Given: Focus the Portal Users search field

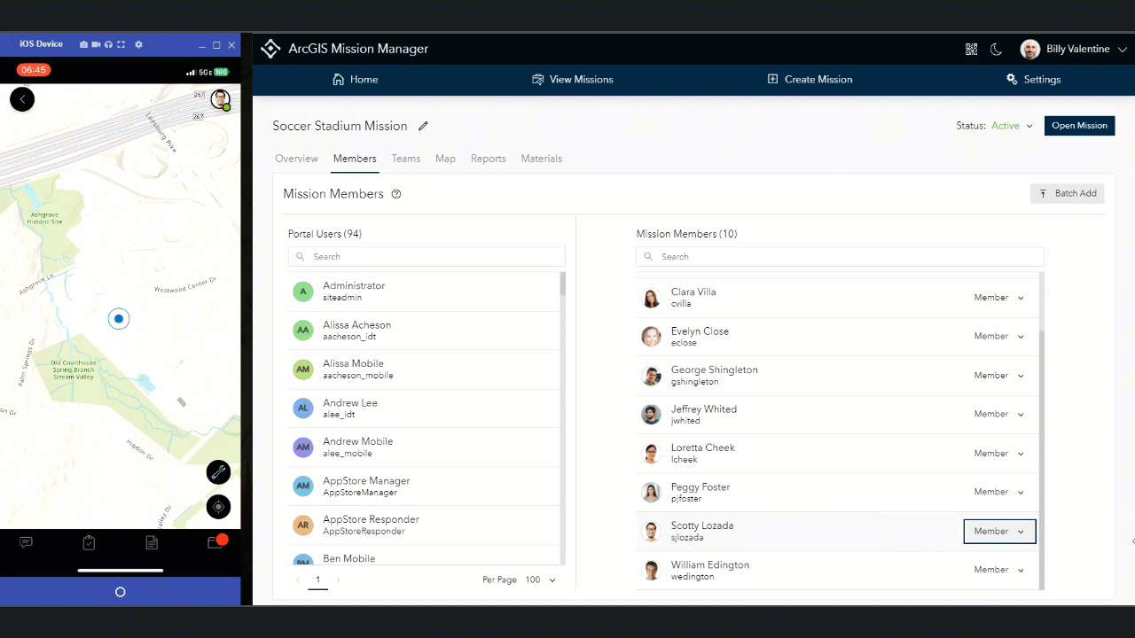Looking at the screenshot, I should (x=427, y=256).
